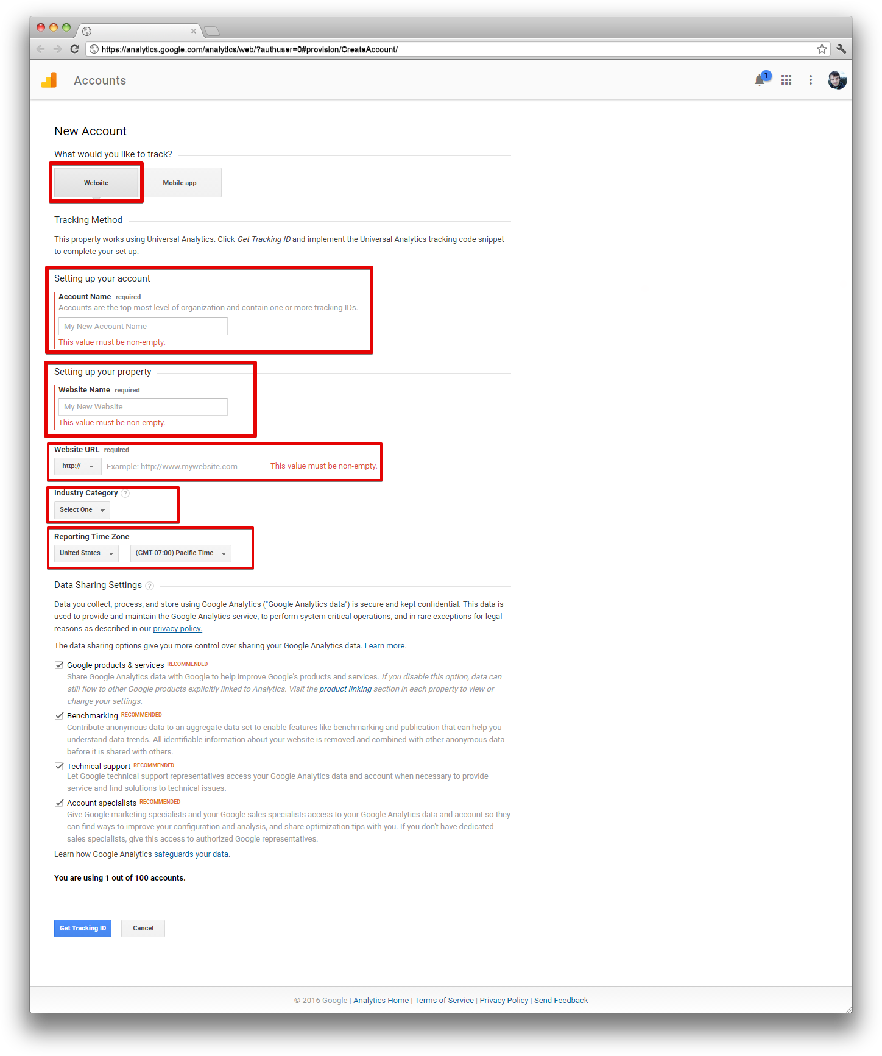Open the Google apps grid icon

click(786, 80)
